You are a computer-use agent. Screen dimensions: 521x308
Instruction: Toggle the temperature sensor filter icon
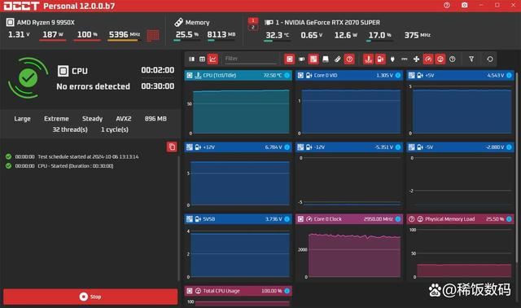pos(368,59)
